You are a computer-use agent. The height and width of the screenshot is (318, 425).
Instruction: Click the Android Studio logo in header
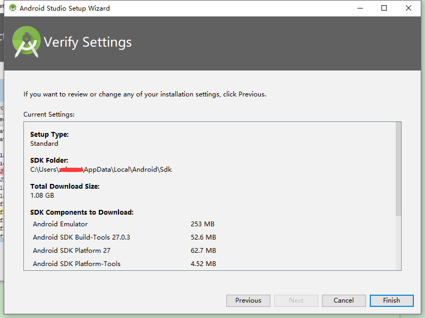[26, 42]
